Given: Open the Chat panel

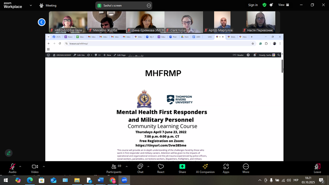Looking at the screenshot, I should point(140,168).
